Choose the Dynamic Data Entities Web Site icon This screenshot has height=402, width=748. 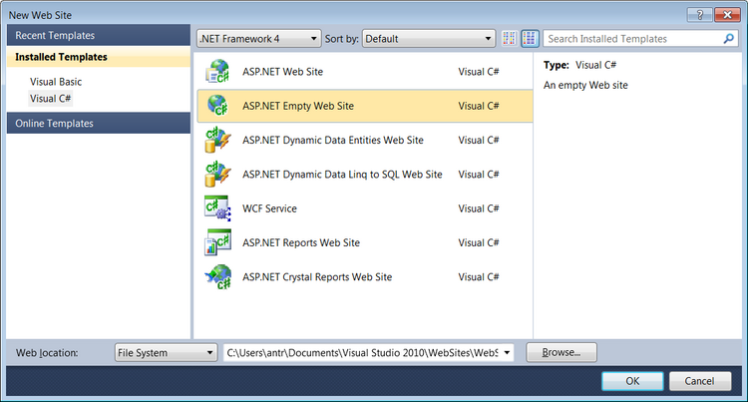tap(218, 140)
